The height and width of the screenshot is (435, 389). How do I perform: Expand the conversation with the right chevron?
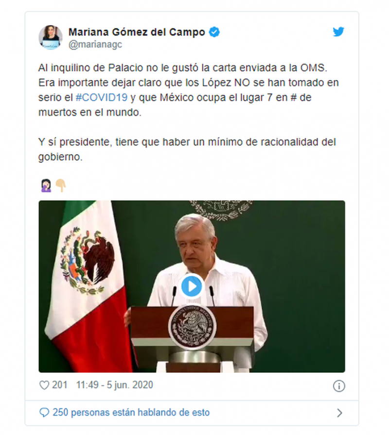tap(339, 413)
